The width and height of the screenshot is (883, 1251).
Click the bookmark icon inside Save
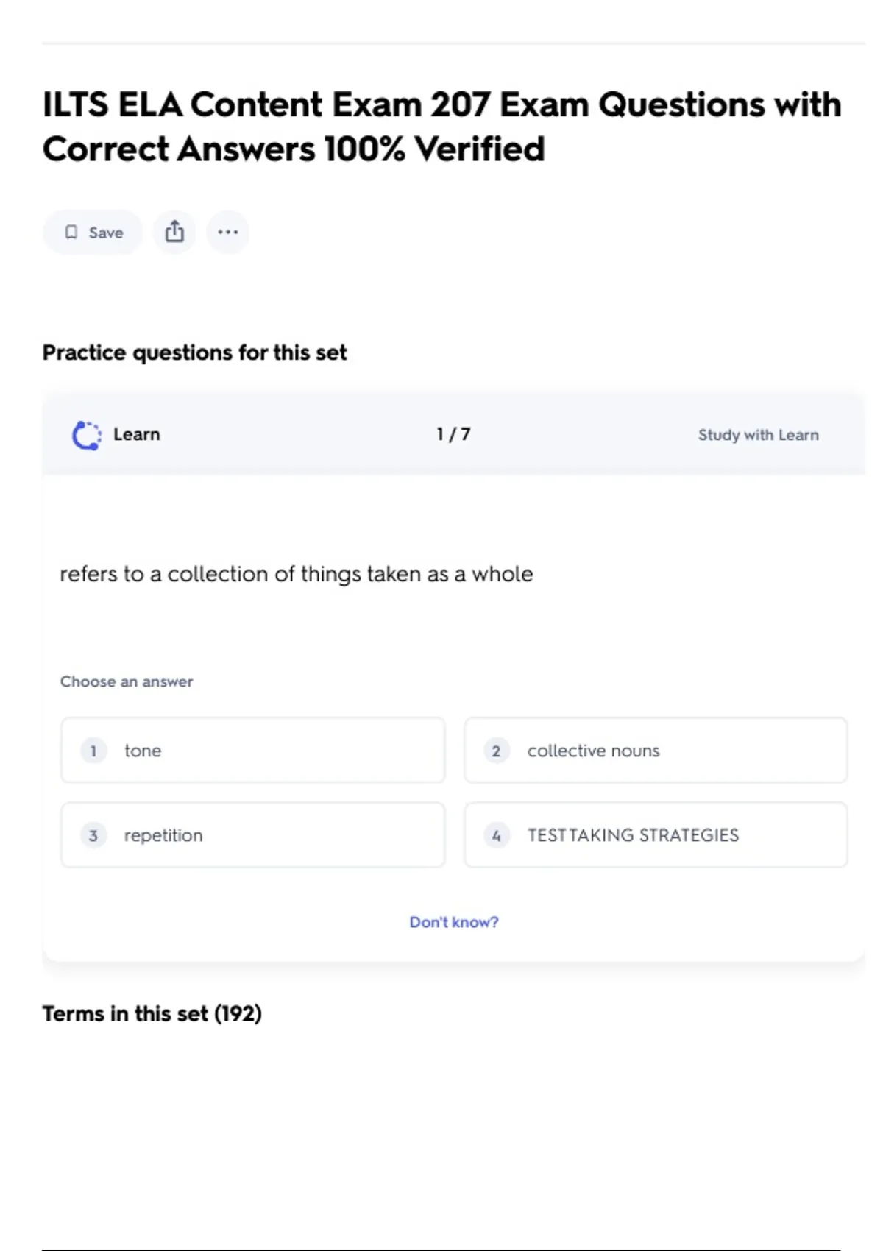pos(71,233)
